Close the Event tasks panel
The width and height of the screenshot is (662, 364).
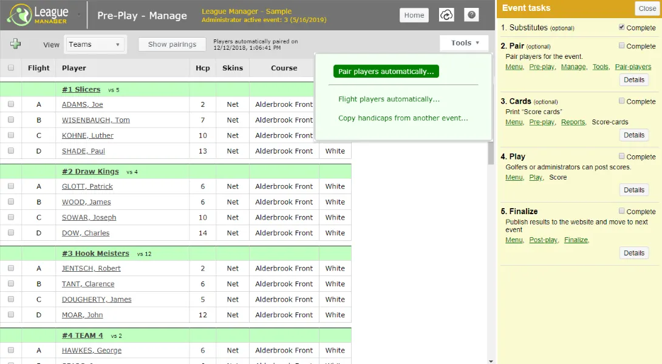(x=647, y=8)
